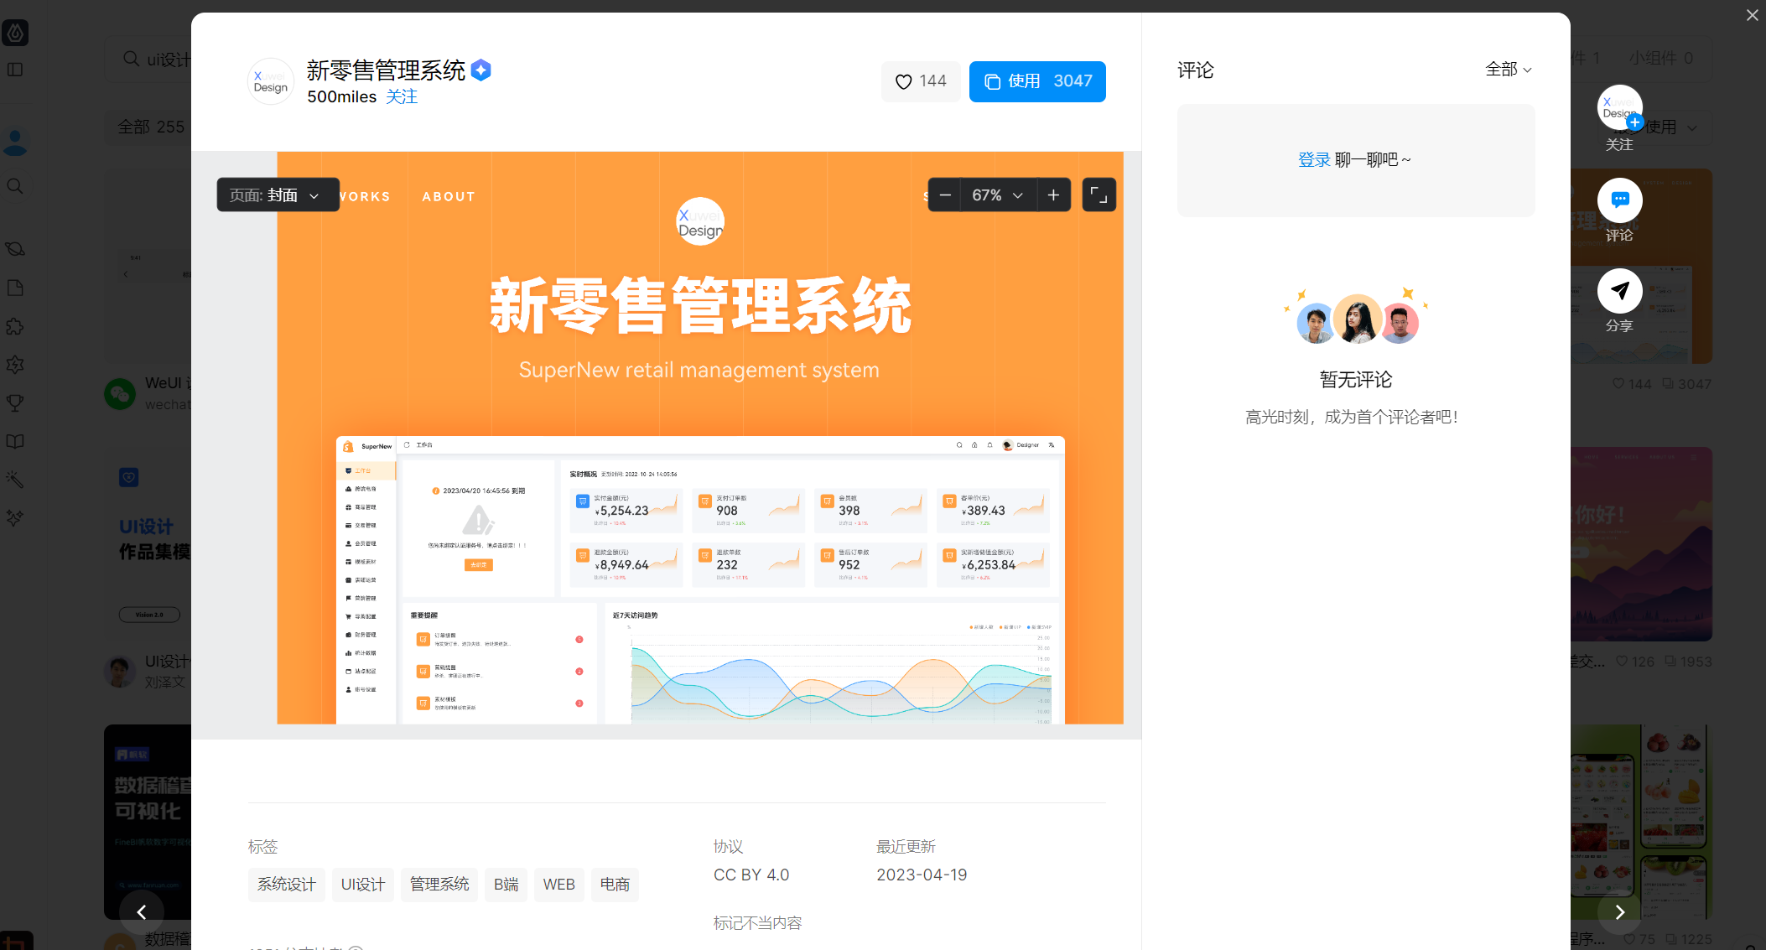Click the 登录 login link in comments

[1313, 159]
